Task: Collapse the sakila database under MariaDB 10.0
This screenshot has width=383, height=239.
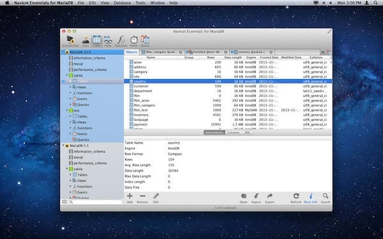Action: click(x=66, y=76)
